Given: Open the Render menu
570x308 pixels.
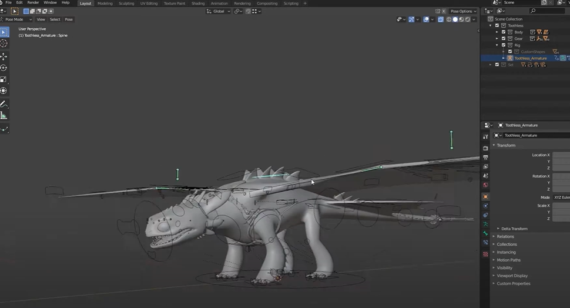Looking at the screenshot, I should click(x=33, y=2).
